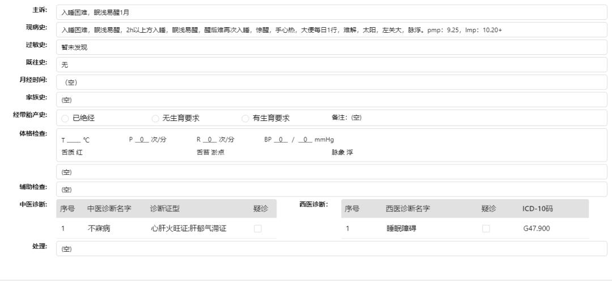
Task: Select the 有生育要求 radio button
Action: pos(245,118)
